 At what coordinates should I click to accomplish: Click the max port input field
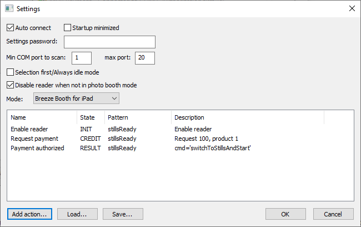point(144,57)
